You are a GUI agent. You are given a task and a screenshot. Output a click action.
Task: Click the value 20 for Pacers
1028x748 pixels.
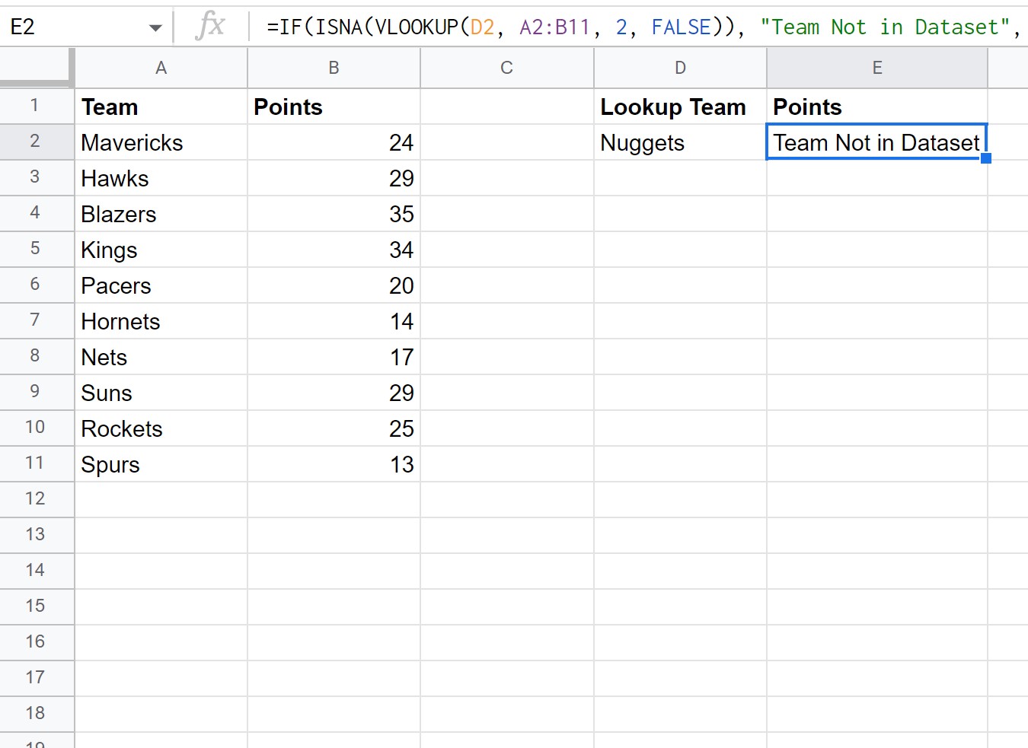(x=334, y=285)
